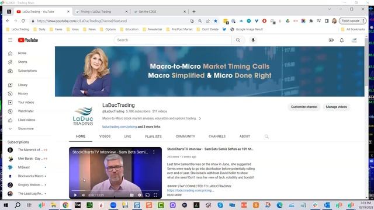Screen dimensions: 374x210
Task: Search within channel using magnifier icon
Action: [266, 136]
